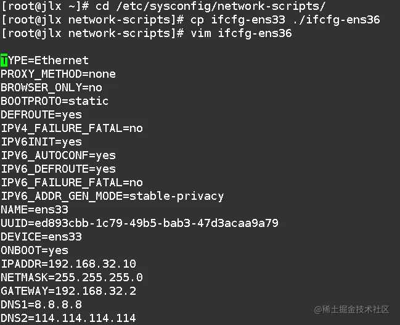
Task: Click the green cursor on the TYPE line
Action: [x=4, y=60]
